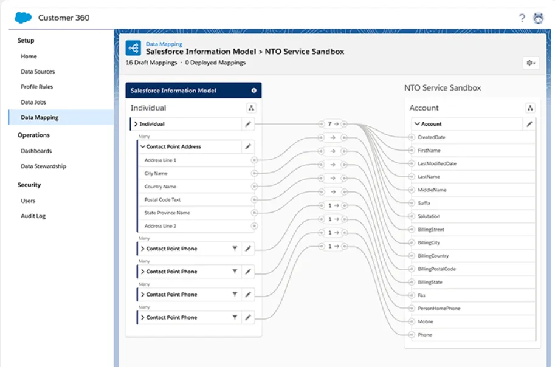The image size is (555, 367).
Task: Click the Account row pencil edit icon
Action: tap(529, 124)
